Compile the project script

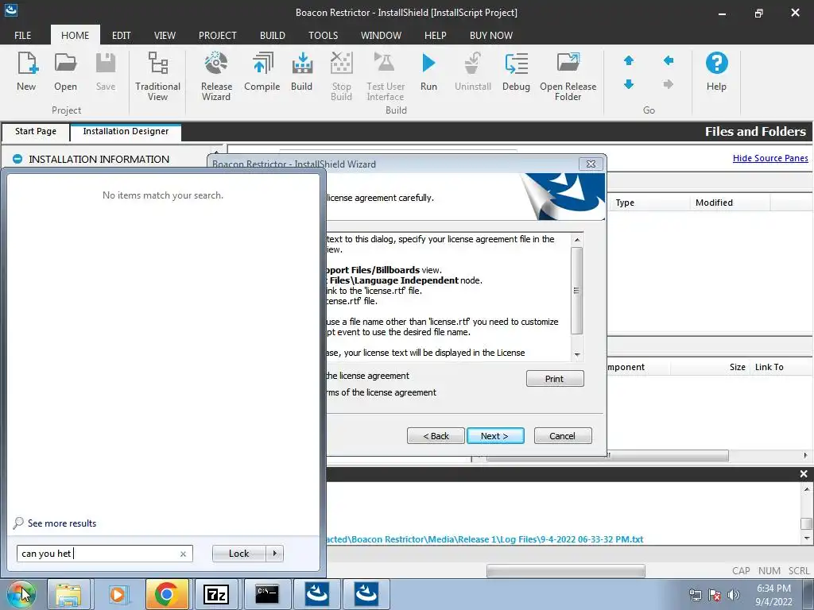tap(262, 71)
